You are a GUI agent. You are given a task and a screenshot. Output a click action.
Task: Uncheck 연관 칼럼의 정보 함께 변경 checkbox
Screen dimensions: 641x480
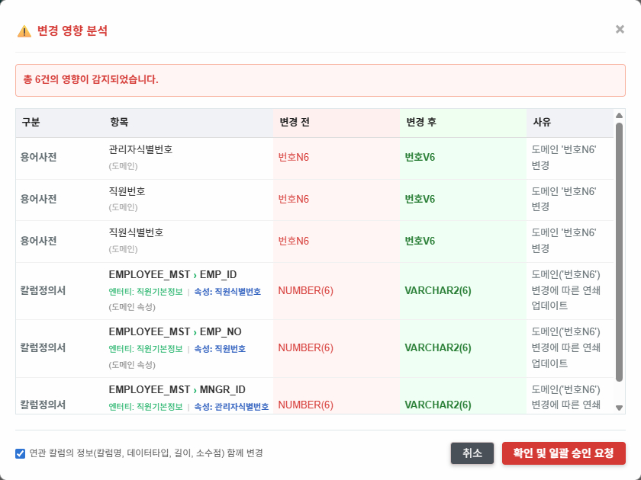point(20,453)
